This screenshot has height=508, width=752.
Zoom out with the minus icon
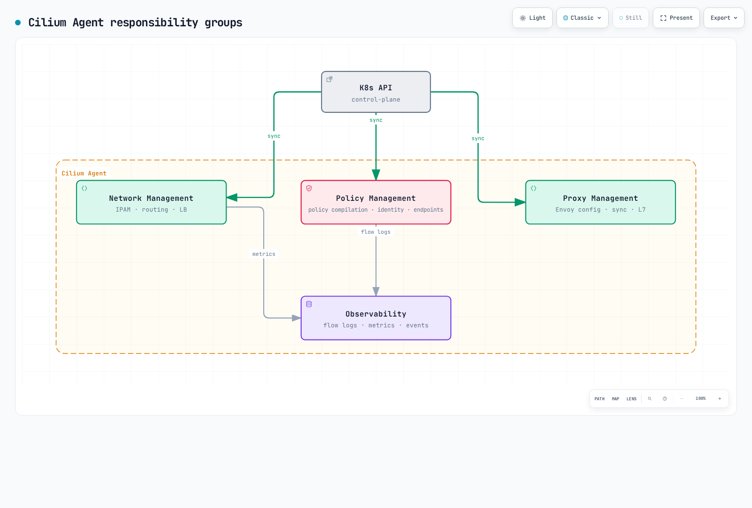682,399
